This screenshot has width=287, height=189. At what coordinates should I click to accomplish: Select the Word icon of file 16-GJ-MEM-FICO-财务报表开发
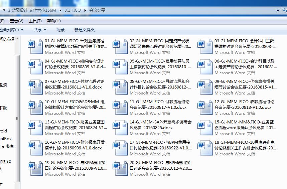pos(35,148)
